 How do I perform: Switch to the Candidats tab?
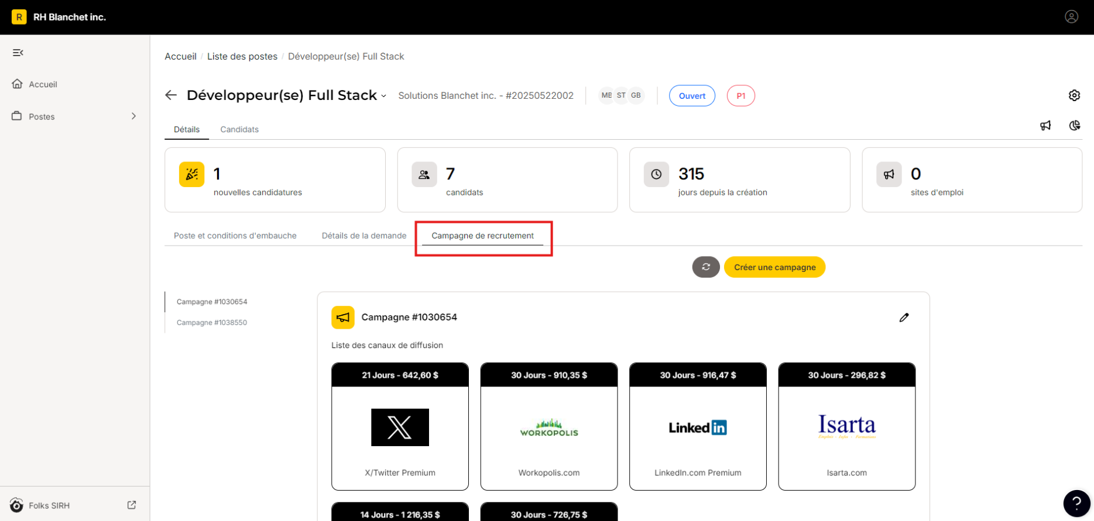(x=239, y=129)
